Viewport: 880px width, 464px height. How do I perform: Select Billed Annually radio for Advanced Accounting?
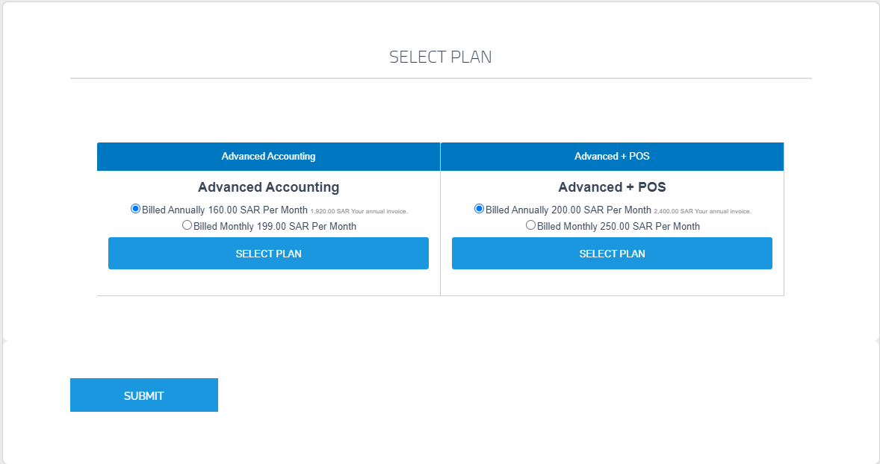(x=136, y=209)
